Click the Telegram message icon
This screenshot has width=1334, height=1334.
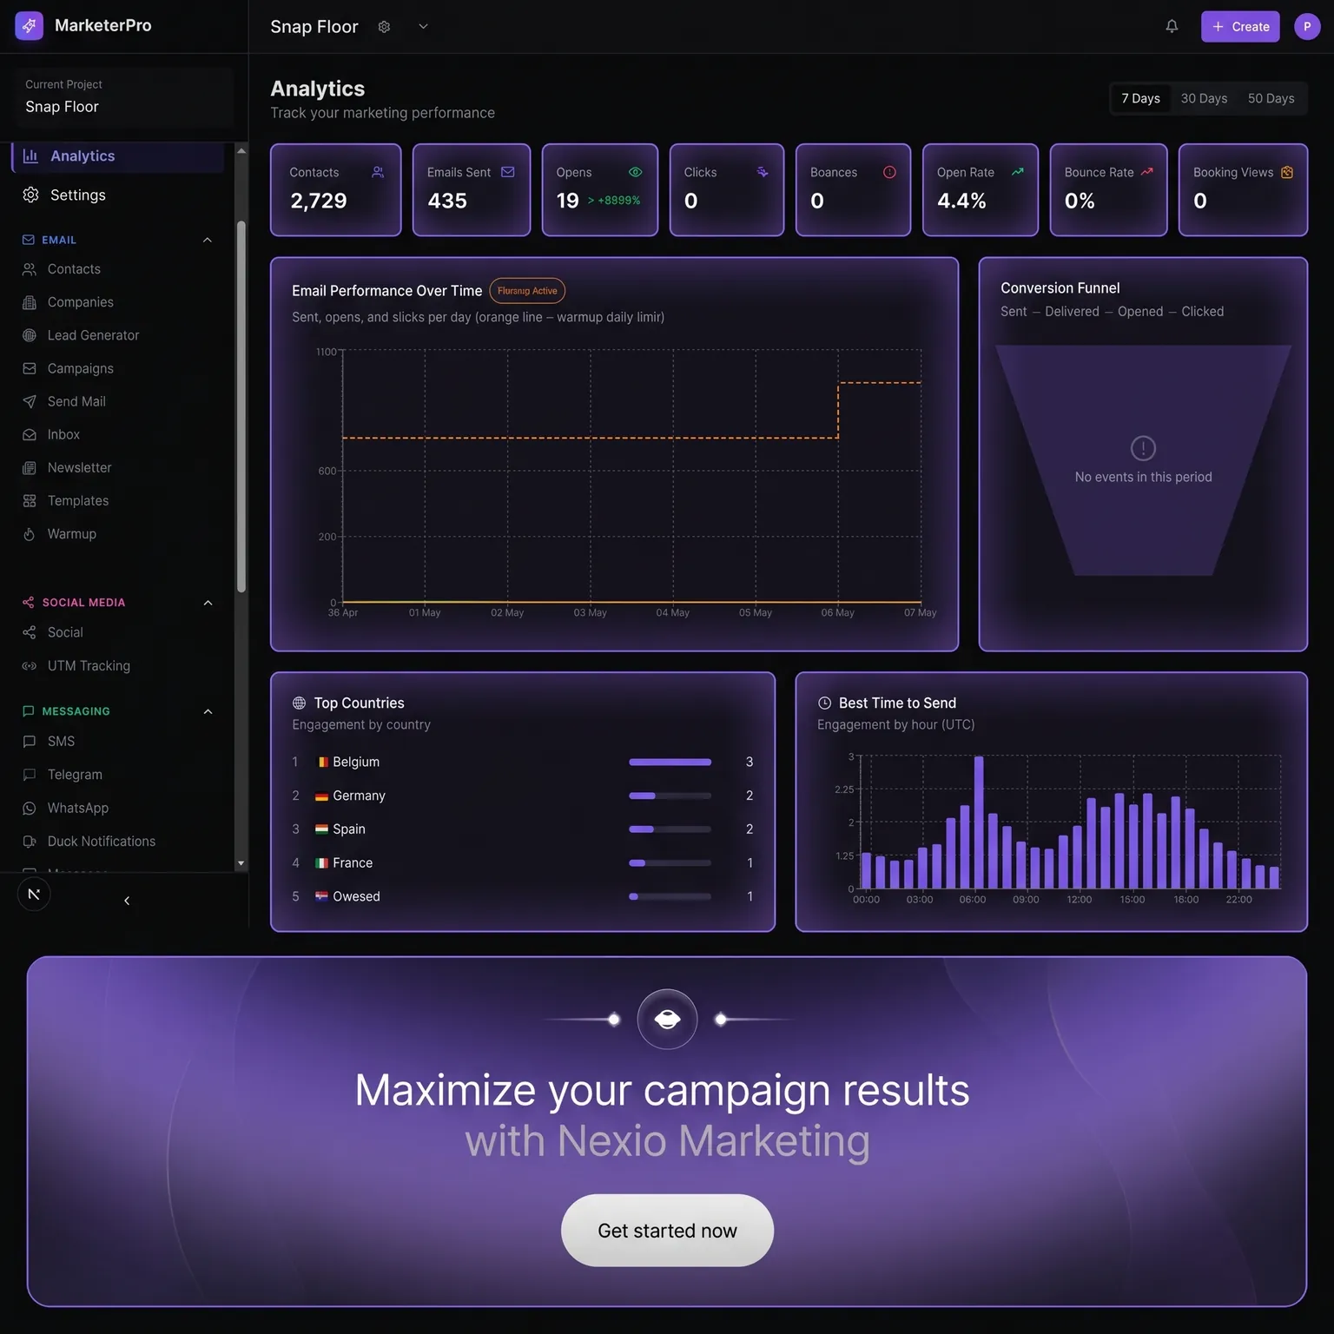(x=30, y=775)
